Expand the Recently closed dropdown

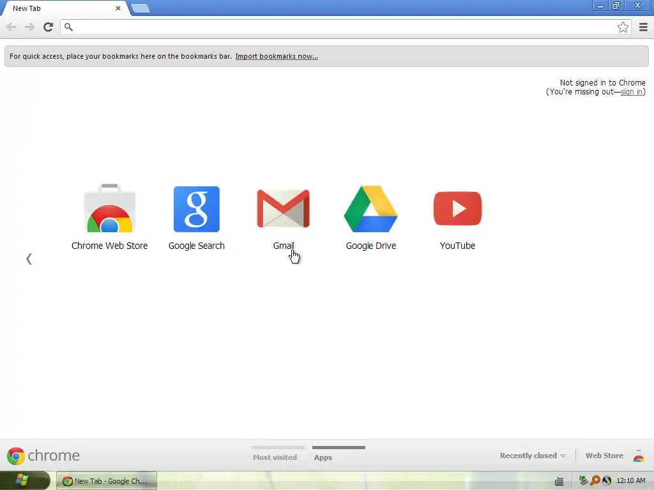[533, 456]
